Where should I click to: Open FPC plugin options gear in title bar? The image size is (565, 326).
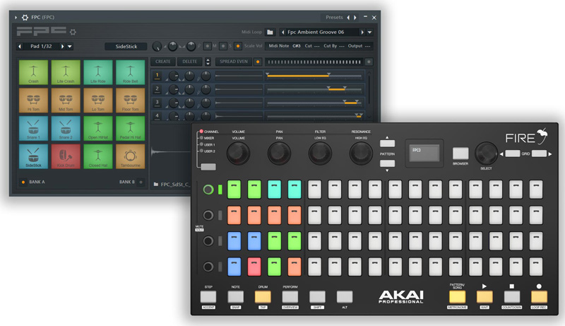25,17
